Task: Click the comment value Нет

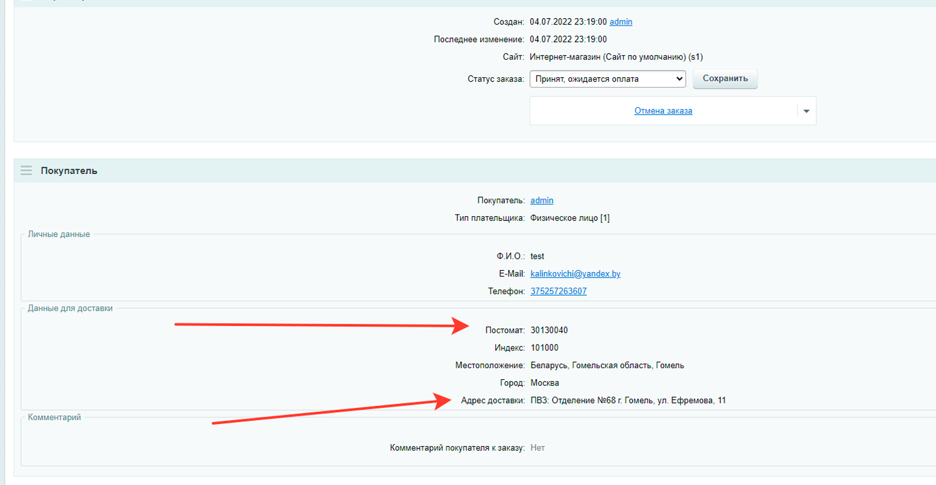Action: click(x=537, y=448)
